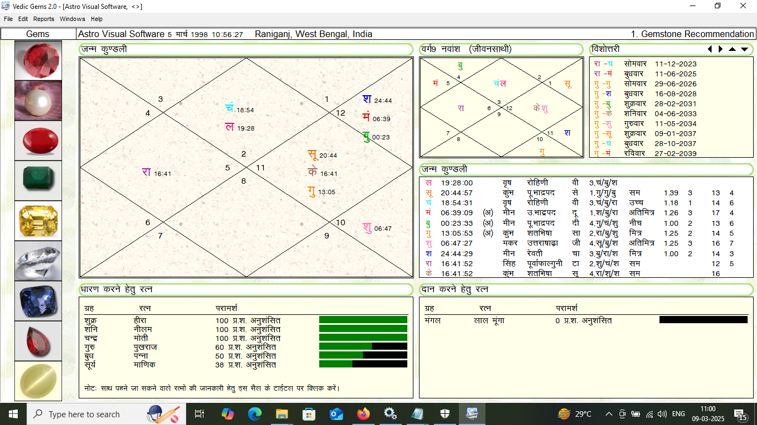Select the Blue Sapphire gemstone icon
Screen dimensions: 757x425
(38, 300)
